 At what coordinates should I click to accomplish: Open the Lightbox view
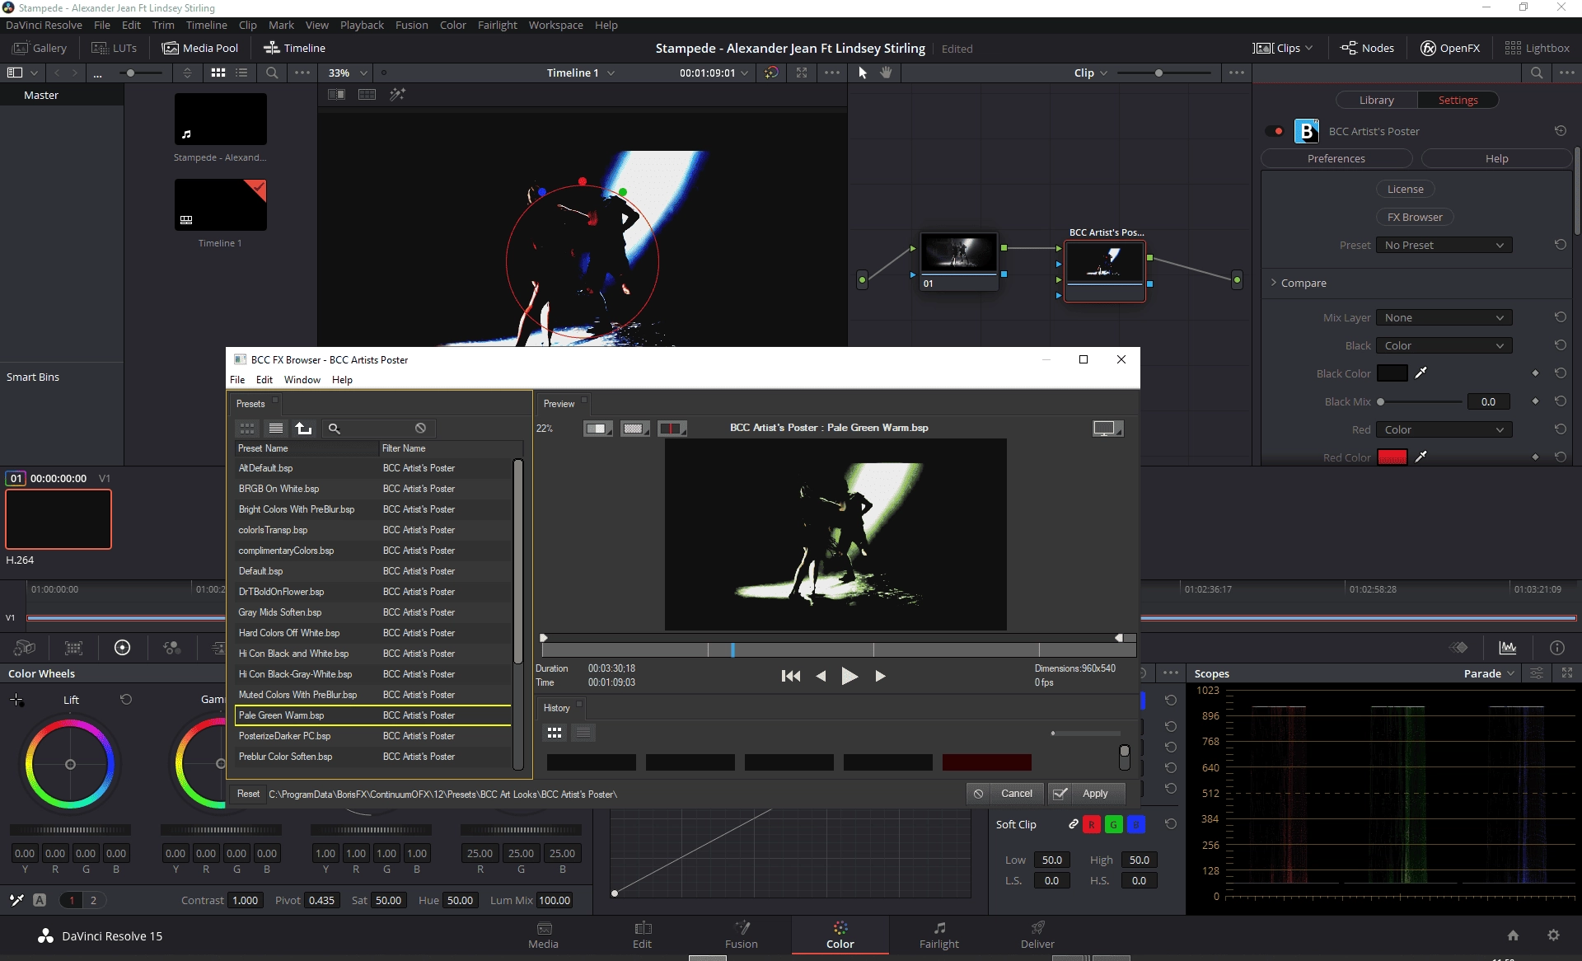(1538, 48)
